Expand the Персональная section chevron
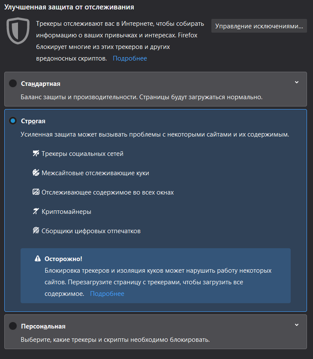The image size is (313, 359). click(296, 325)
